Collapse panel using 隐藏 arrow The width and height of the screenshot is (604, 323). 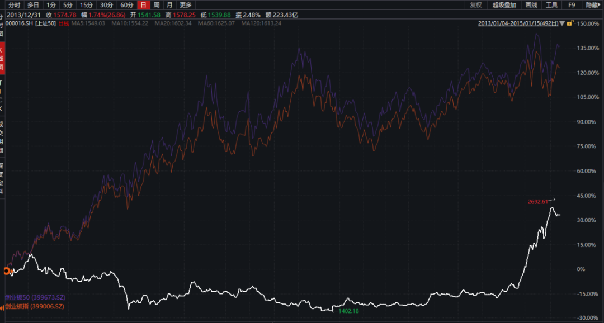click(x=592, y=5)
